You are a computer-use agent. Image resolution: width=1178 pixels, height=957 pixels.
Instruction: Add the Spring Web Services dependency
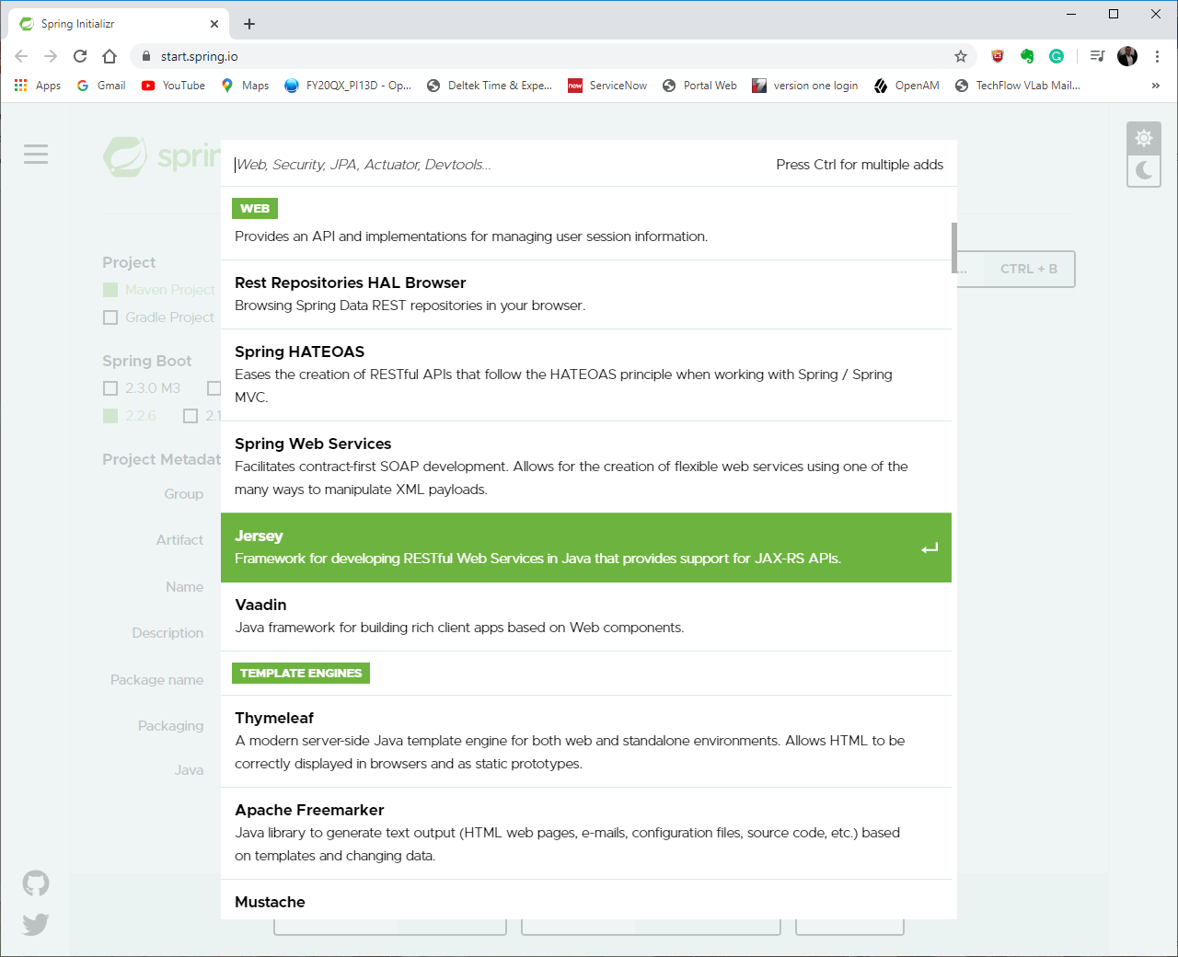[586, 467]
